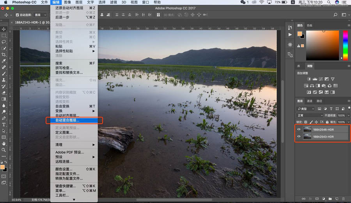Screen dimensions: 351x203
Task: Open the History panel icon
Action: (290, 28)
